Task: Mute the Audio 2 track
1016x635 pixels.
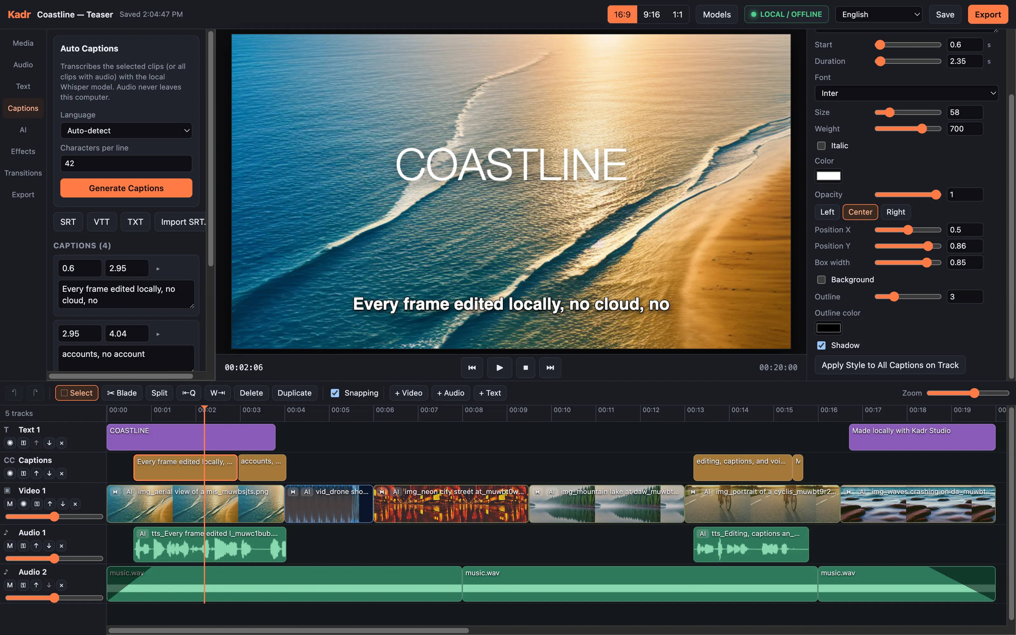Action: coord(10,585)
